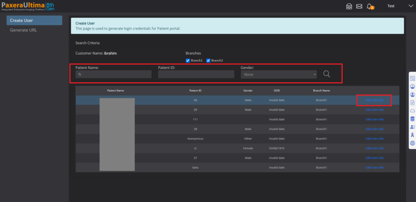Switch to Generate URL in side menu
Image resolution: width=416 pixels, height=202 pixels.
click(24, 30)
